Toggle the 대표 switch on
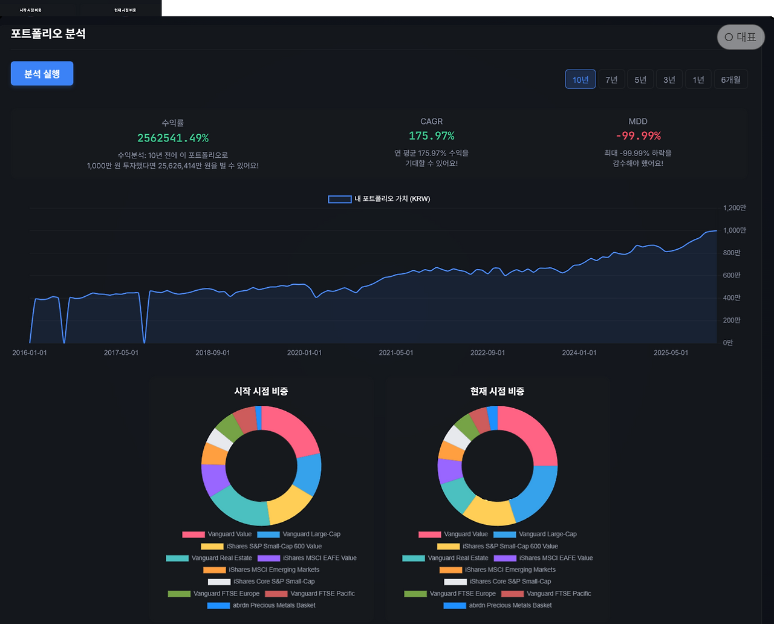The image size is (774, 624). pos(740,37)
